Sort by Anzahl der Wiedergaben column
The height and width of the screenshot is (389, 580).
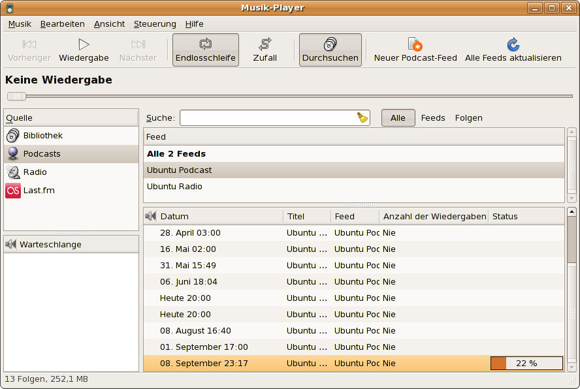pyautogui.click(x=434, y=216)
